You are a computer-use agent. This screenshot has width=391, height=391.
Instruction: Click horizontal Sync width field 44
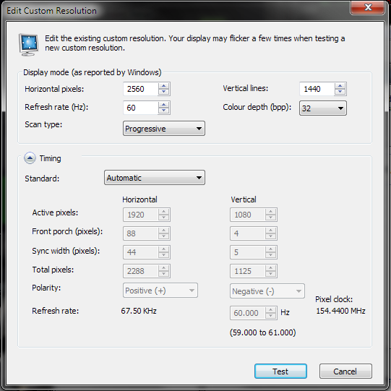pyautogui.click(x=141, y=252)
